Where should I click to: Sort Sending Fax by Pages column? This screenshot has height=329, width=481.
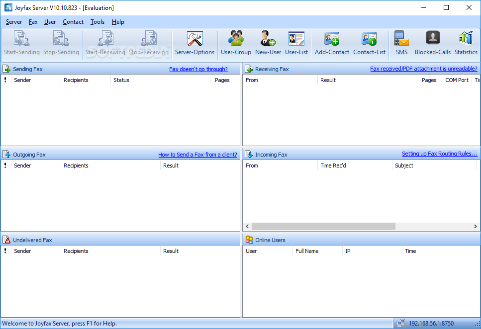[x=223, y=80]
